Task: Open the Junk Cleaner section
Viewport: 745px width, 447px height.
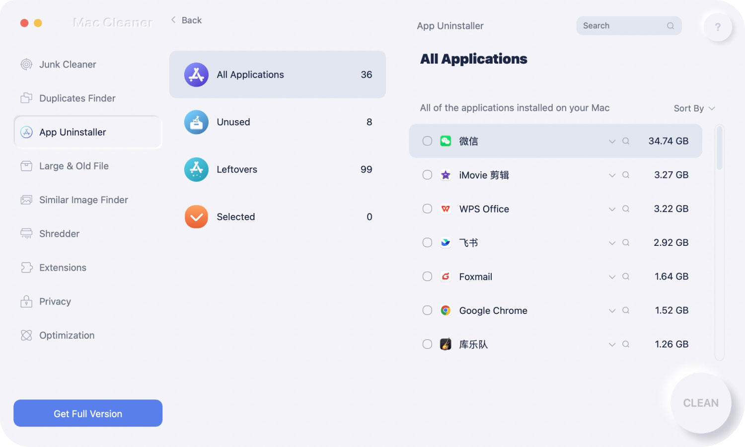Action: coord(88,65)
